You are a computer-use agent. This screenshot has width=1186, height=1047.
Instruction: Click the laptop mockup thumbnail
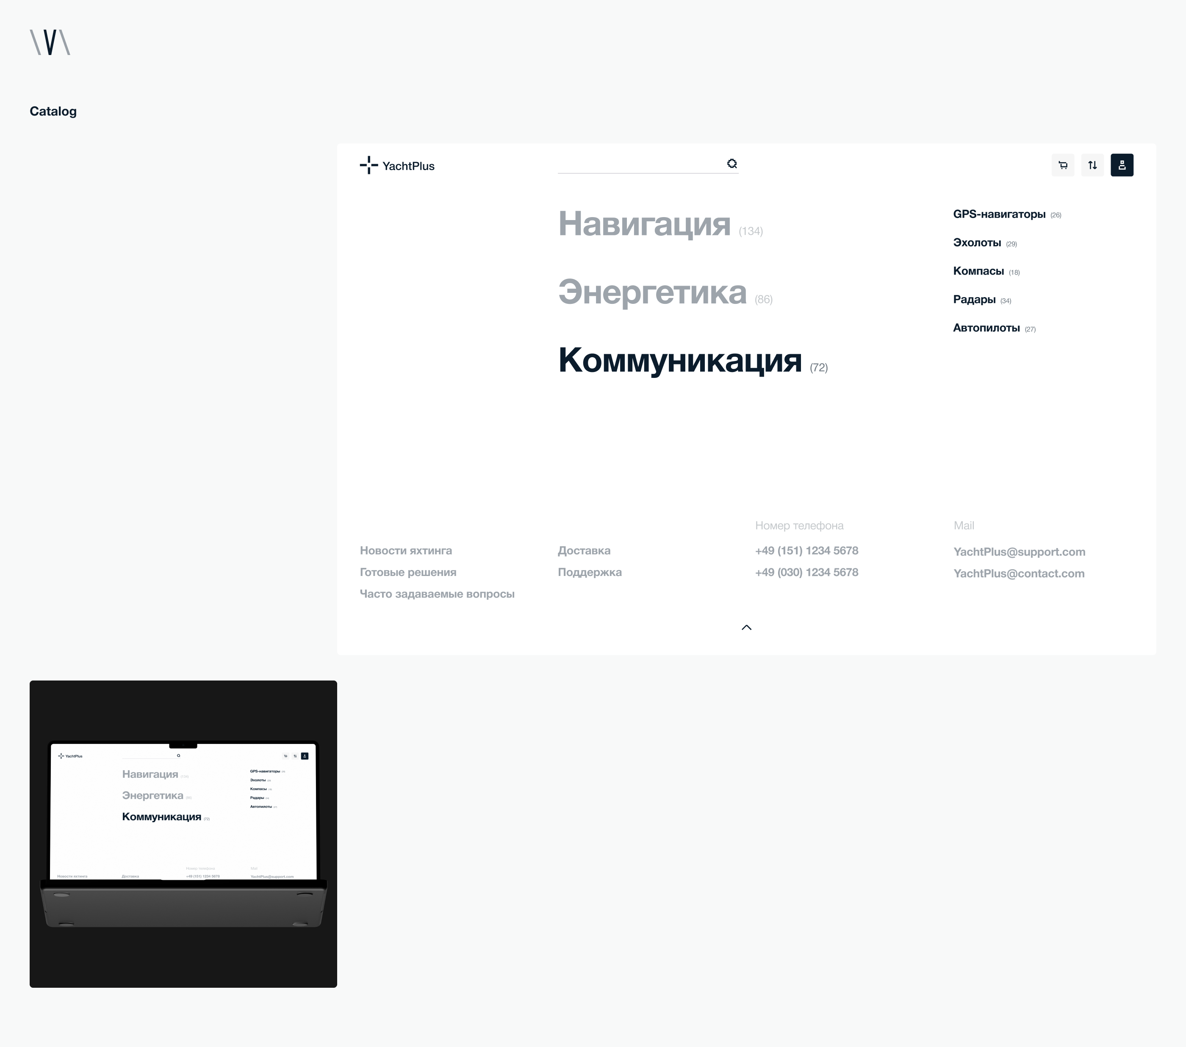pos(183,834)
